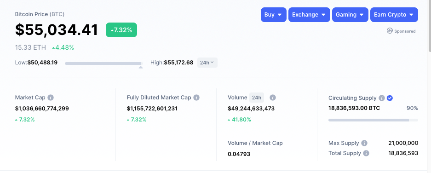This screenshot has height=173, width=431.
Task: Click the Max Supply info icon
Action: pos(364,143)
